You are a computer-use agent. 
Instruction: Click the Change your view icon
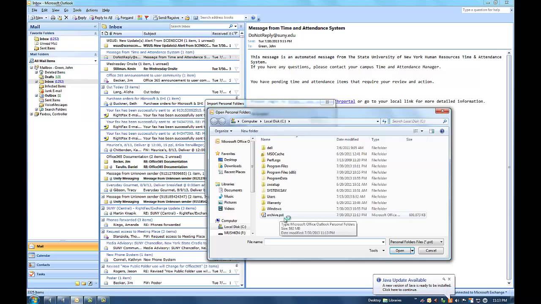pyautogui.click(x=415, y=131)
